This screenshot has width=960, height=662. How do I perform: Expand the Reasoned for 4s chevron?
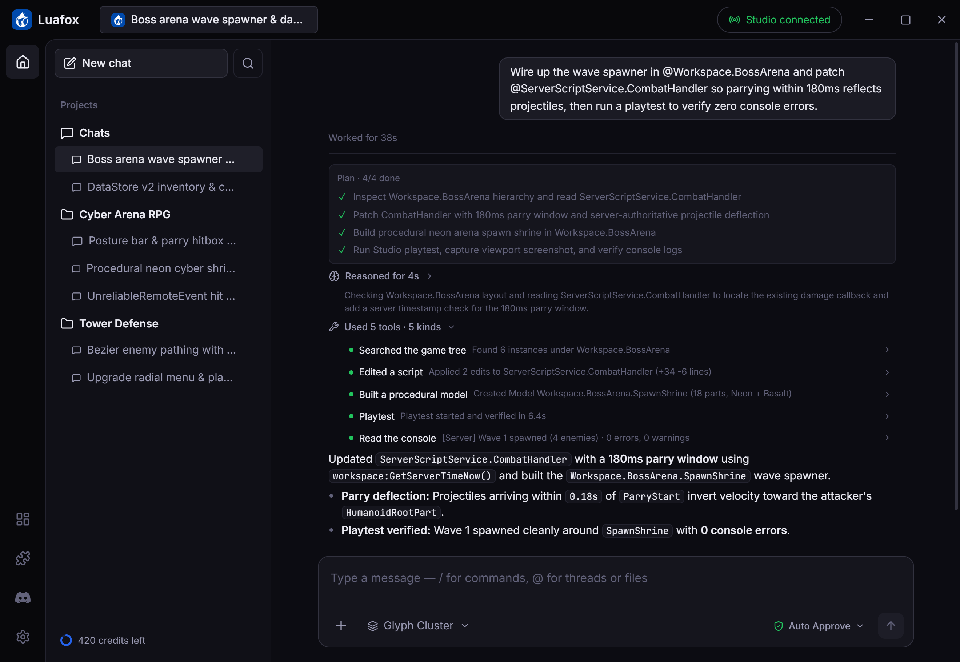point(429,276)
